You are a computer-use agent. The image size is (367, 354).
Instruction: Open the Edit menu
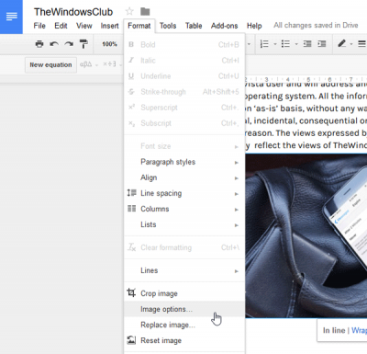click(61, 26)
